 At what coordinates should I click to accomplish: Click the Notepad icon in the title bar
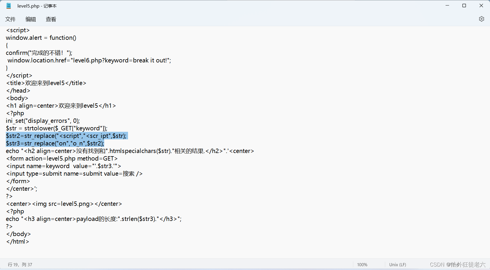point(8,6)
